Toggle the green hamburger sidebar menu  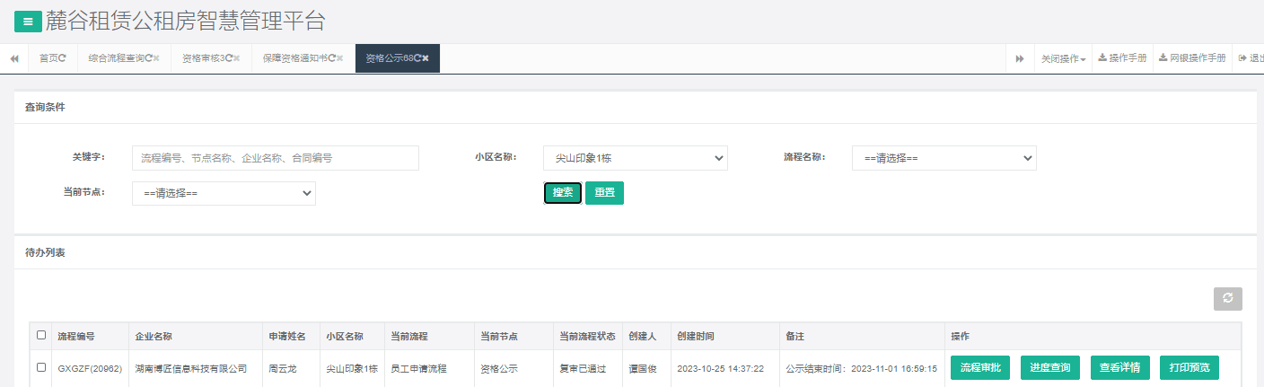tap(28, 22)
